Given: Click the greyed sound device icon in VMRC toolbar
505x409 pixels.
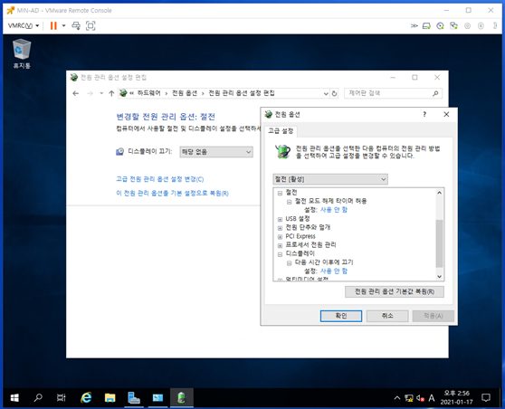Looking at the screenshot, I should [x=467, y=25].
